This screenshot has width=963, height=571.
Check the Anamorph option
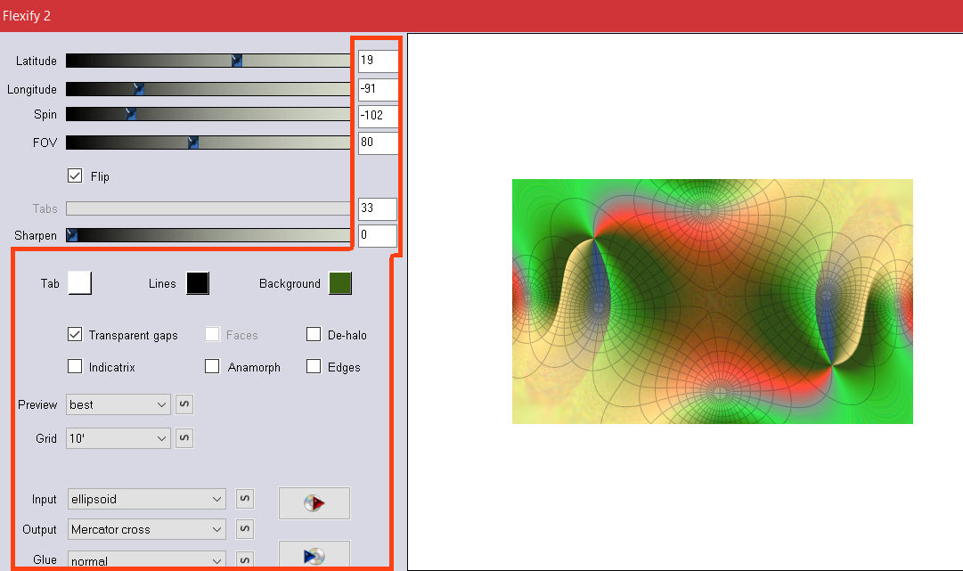[x=212, y=366]
